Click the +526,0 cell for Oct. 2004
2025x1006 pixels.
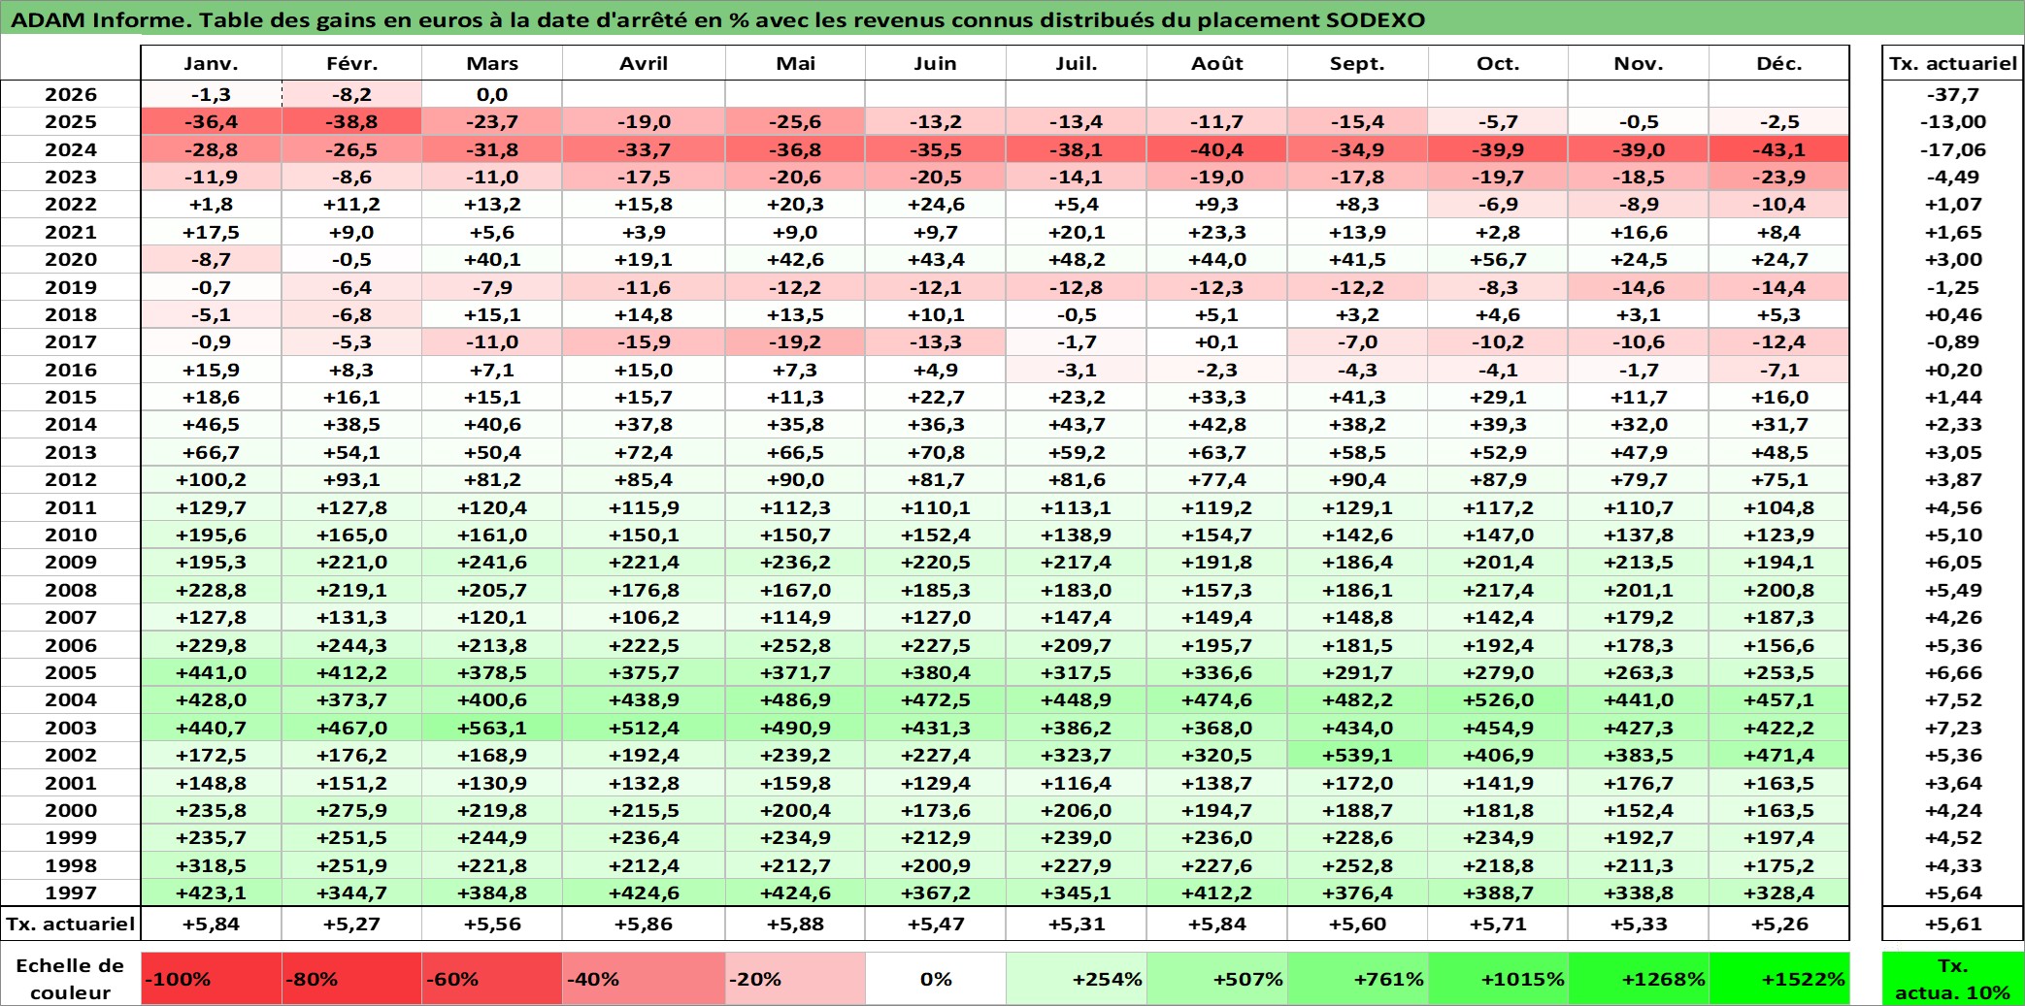[1498, 699]
